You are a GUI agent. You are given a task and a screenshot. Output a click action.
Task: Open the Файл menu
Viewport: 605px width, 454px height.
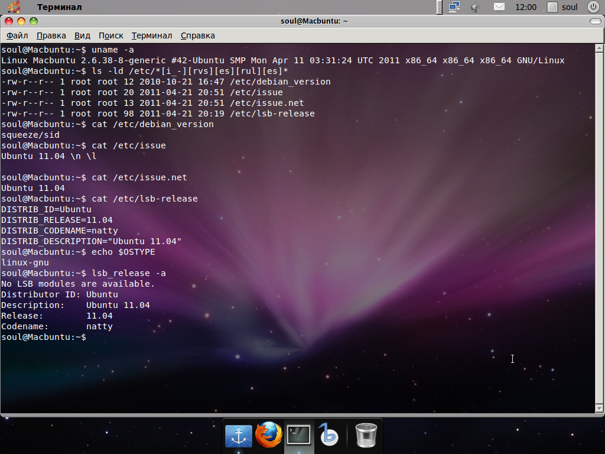17,35
